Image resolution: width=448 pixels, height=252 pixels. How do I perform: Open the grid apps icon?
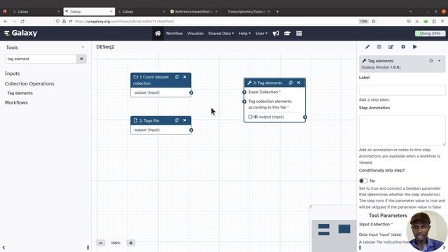coord(299,34)
